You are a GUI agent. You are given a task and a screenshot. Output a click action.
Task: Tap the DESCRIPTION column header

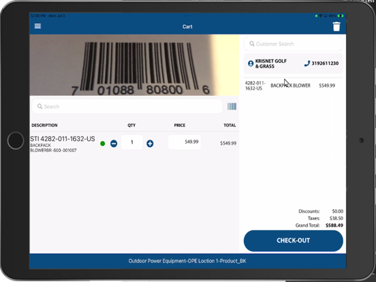(x=44, y=125)
